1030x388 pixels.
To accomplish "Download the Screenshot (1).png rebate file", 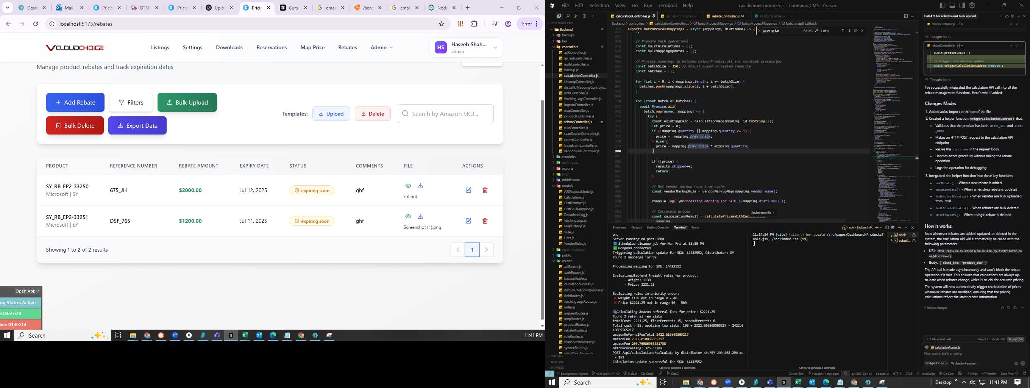I will tap(420, 216).
